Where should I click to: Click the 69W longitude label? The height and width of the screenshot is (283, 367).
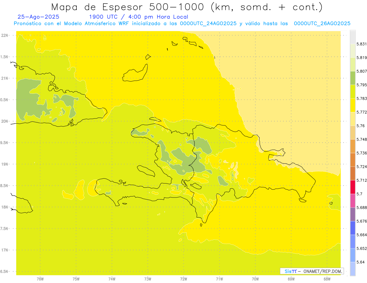point(291,279)
